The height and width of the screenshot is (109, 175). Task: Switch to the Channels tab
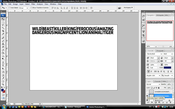(x=157, y=81)
